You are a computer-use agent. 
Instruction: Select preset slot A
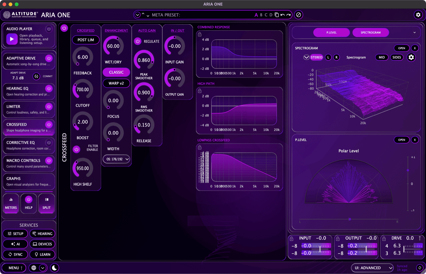pyautogui.click(x=256, y=15)
